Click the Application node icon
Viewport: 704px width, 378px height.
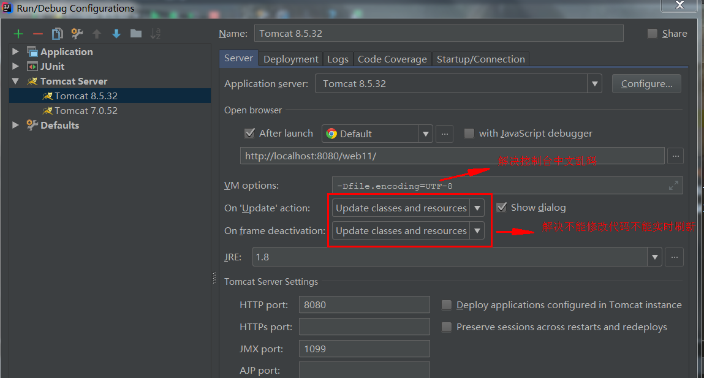32,52
